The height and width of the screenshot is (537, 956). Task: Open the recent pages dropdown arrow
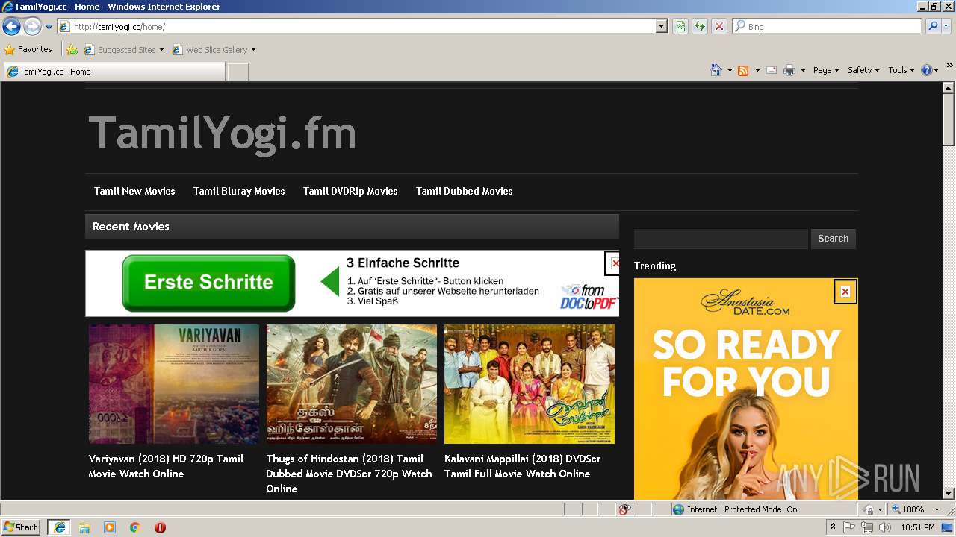click(x=49, y=27)
